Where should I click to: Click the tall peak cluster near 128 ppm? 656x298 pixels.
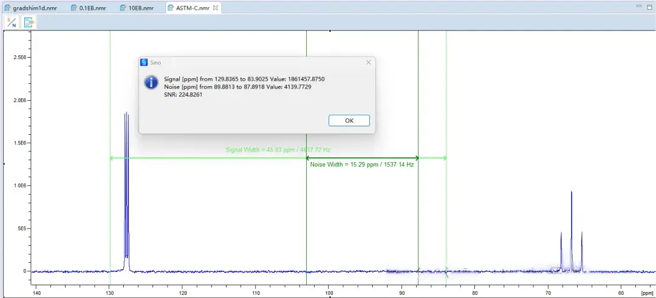coord(126,182)
